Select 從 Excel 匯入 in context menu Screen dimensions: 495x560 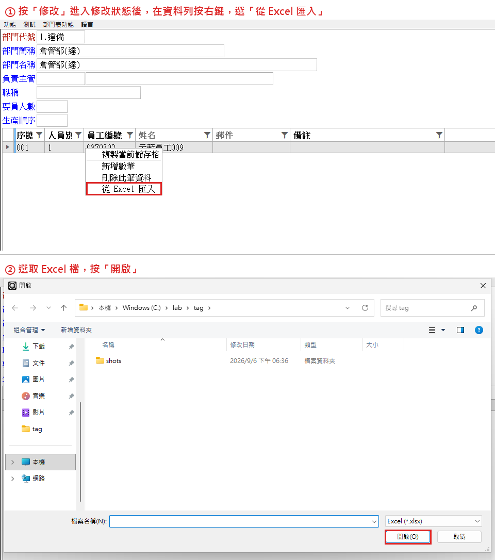pos(124,189)
